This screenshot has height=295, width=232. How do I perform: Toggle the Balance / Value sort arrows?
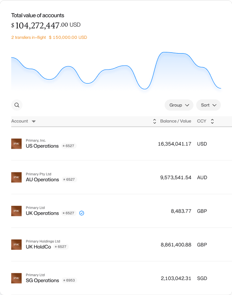pyautogui.click(x=155, y=121)
